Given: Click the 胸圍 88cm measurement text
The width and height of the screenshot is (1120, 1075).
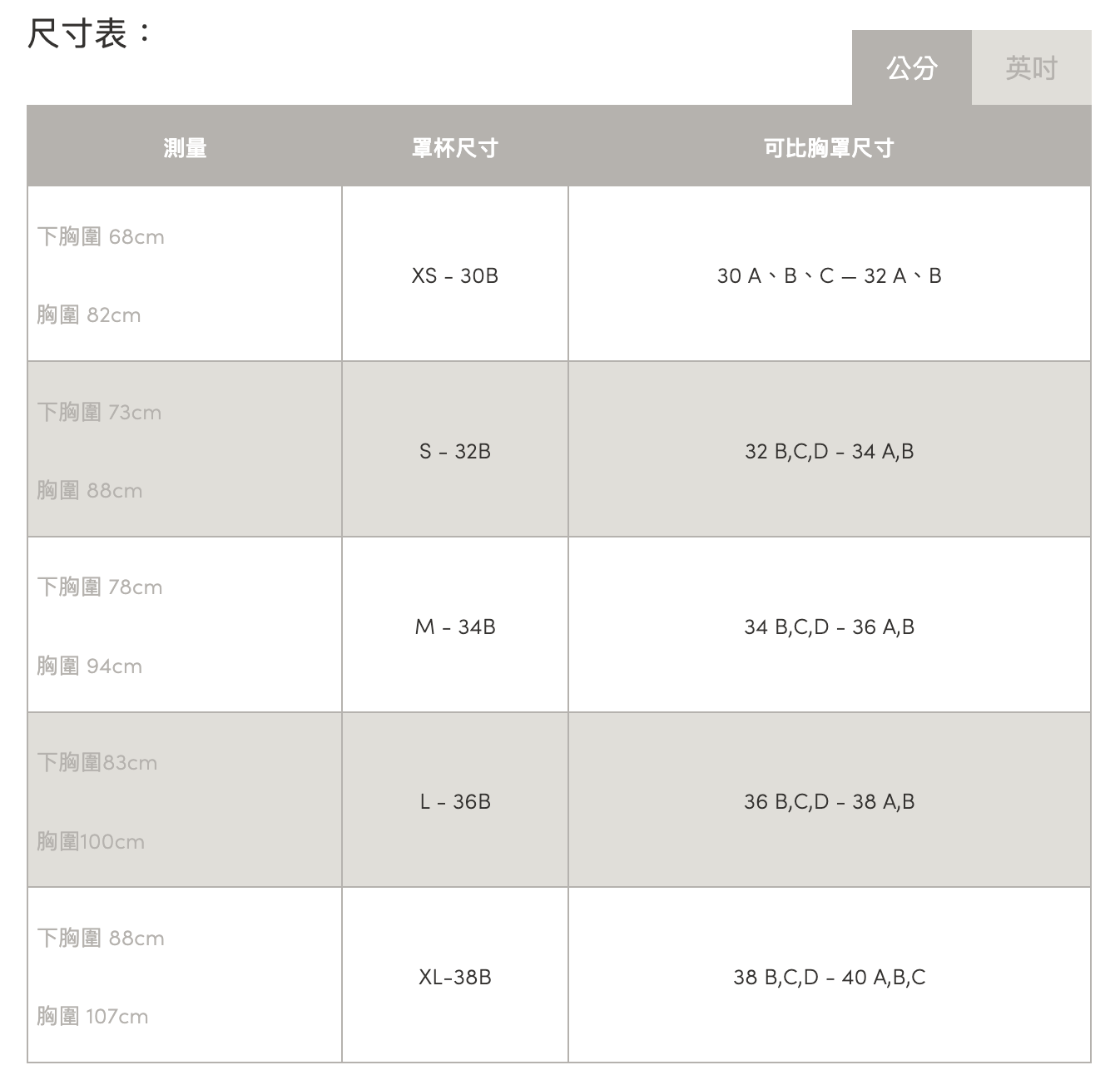Looking at the screenshot, I should 90,491.
